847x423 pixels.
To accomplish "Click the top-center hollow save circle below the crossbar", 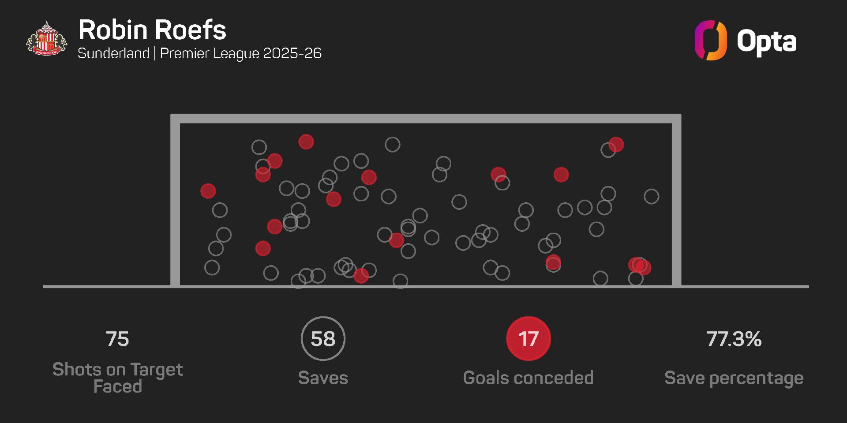I will [x=392, y=145].
